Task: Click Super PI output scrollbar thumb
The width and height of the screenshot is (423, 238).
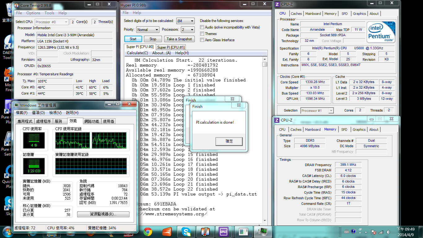Action: pos(265,64)
